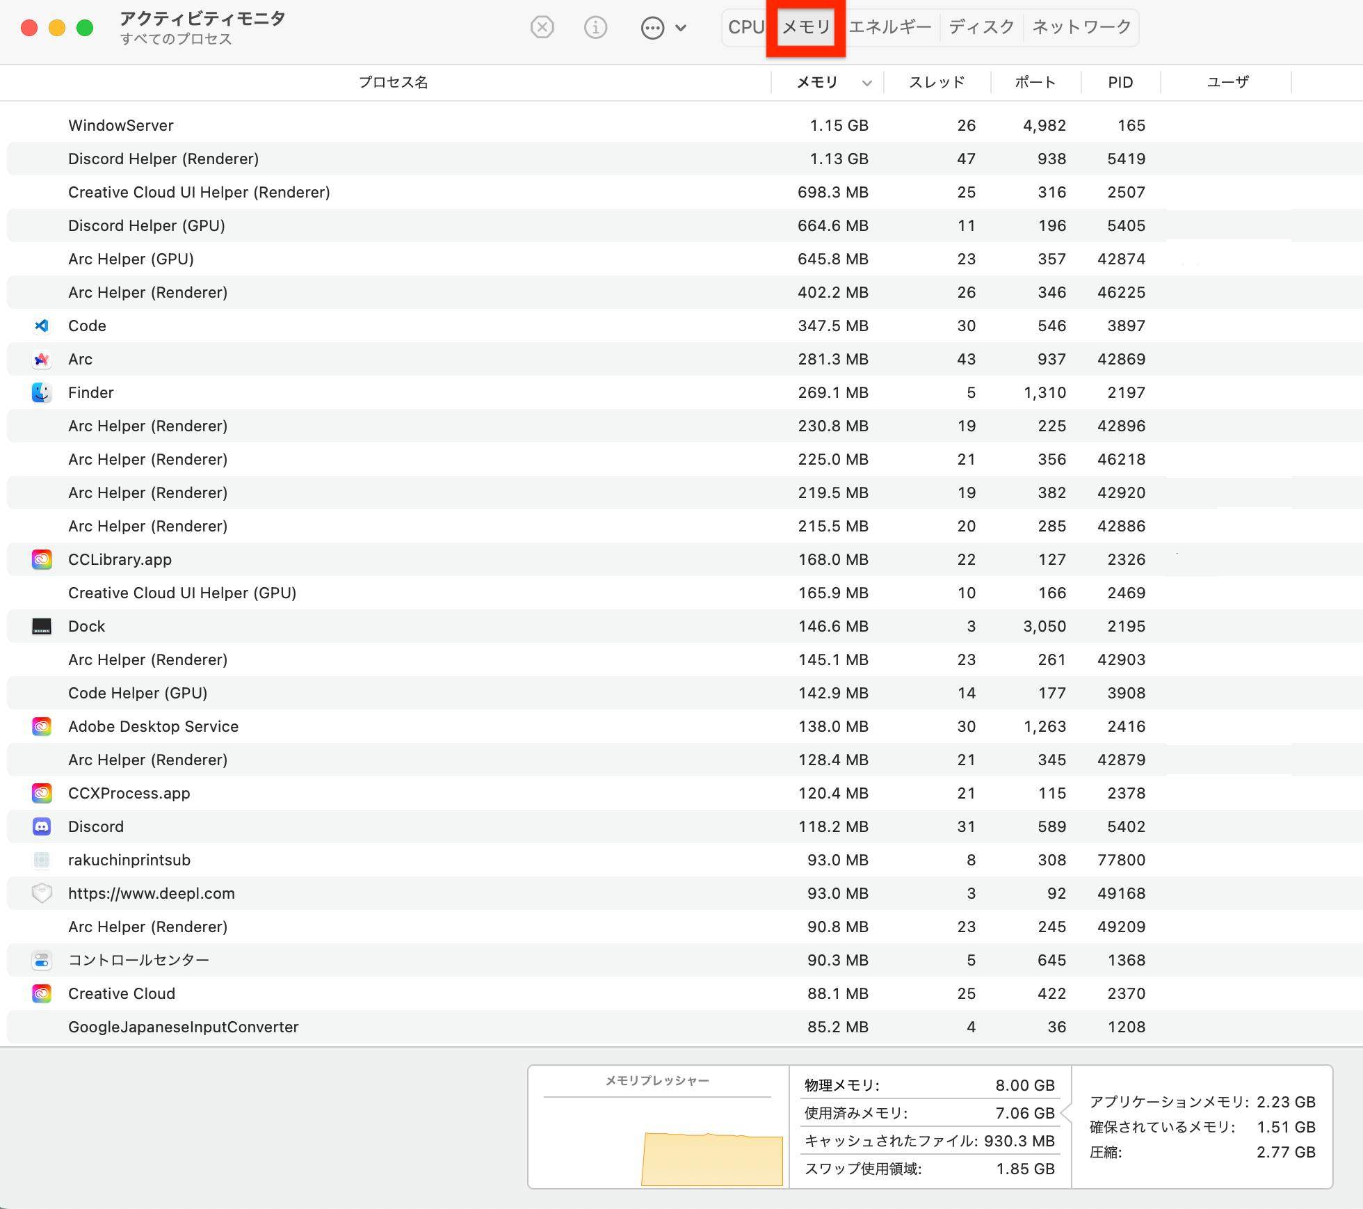Image resolution: width=1363 pixels, height=1209 pixels.
Task: Click the ellipsis more-actions toolbar icon
Action: click(652, 28)
